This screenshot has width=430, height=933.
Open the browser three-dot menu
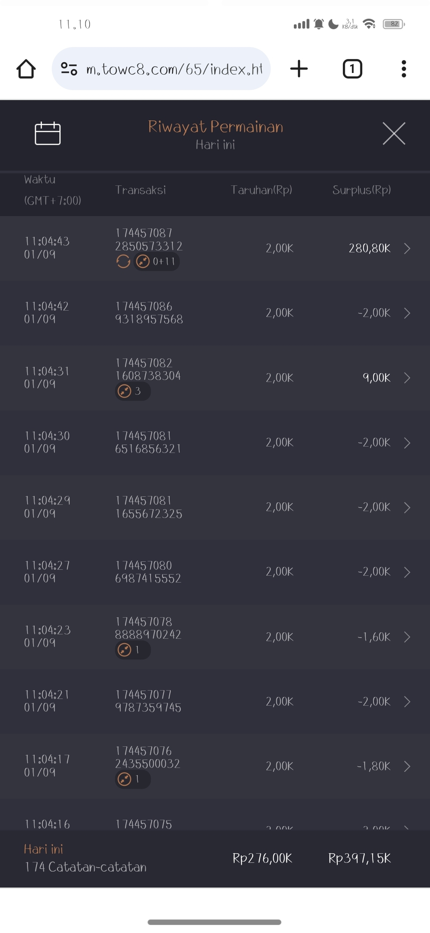pos(404,69)
